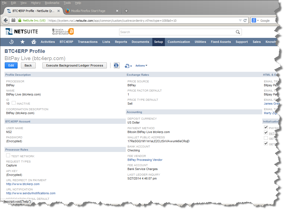Open the http://www.btc4erp.com link

click(x=23, y=184)
